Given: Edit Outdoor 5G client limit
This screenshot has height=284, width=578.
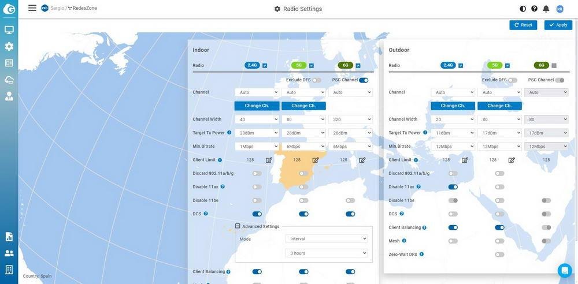Looking at the screenshot, I should [x=512, y=160].
